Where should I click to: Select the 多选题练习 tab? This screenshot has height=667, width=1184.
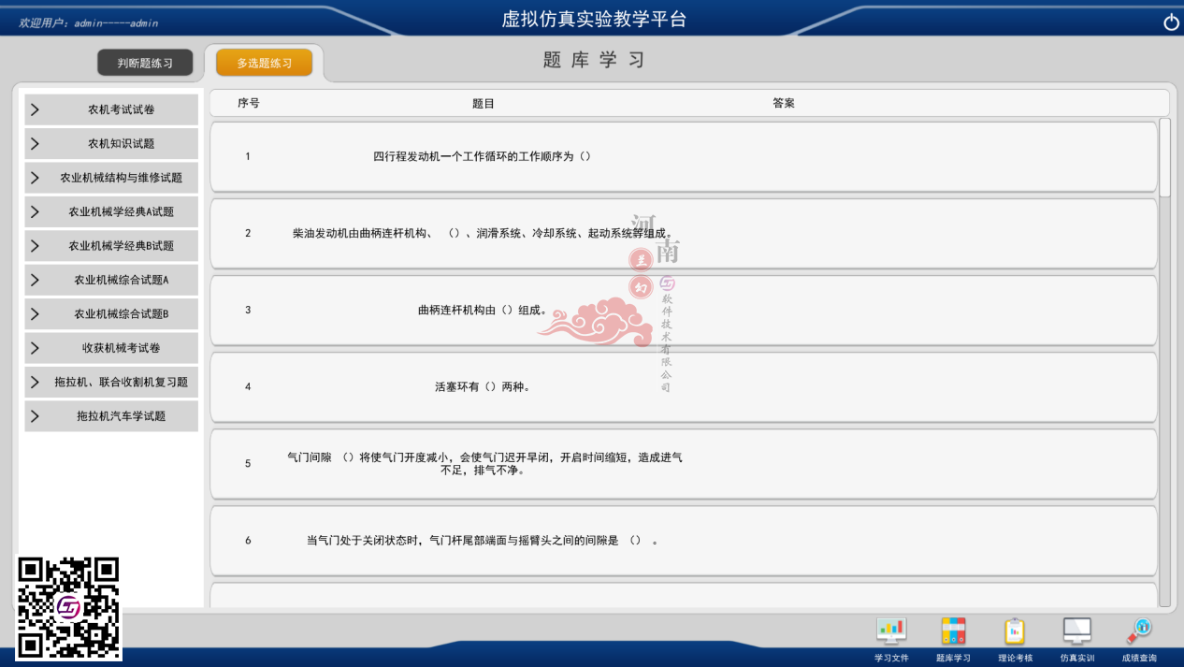(265, 62)
